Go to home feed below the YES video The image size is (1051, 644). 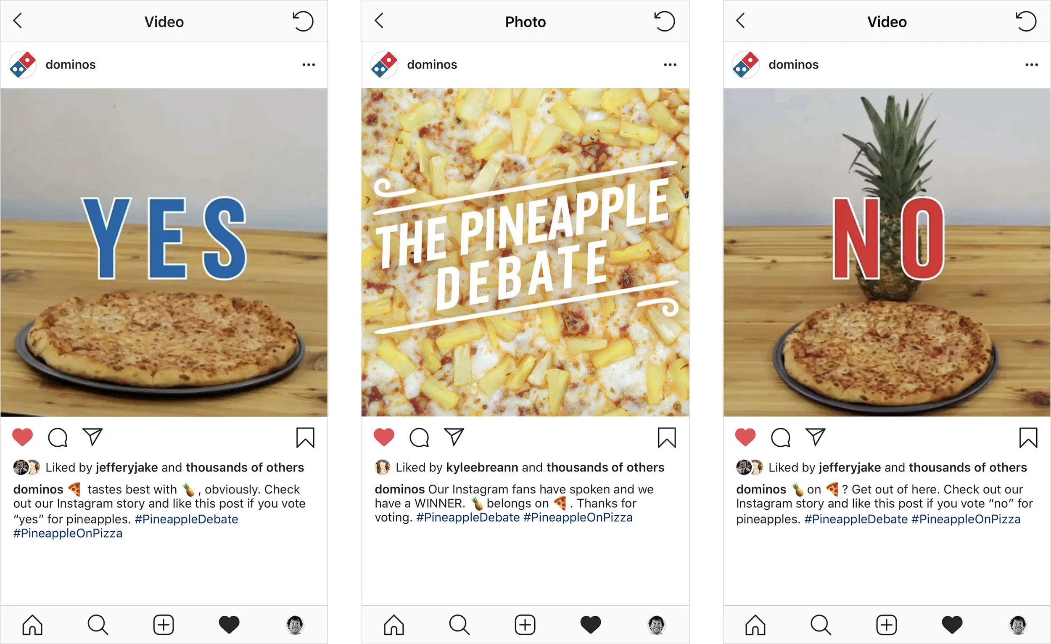click(x=32, y=625)
